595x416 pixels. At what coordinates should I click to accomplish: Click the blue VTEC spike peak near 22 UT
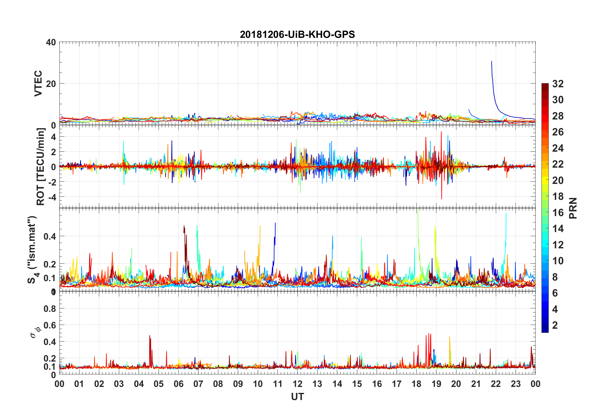(491, 62)
